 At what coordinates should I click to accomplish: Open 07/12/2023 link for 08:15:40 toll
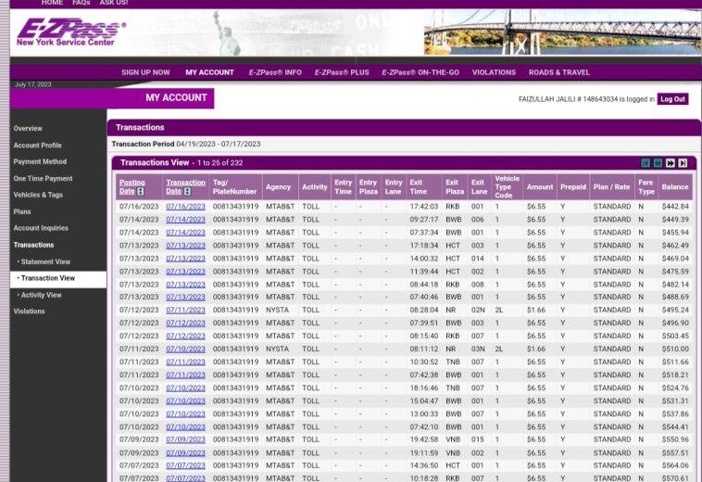click(x=185, y=336)
